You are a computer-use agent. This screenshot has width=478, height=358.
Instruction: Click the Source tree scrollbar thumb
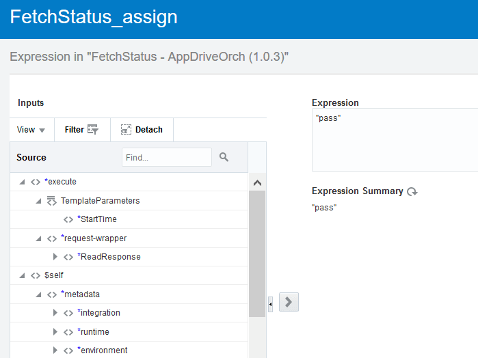point(257,253)
